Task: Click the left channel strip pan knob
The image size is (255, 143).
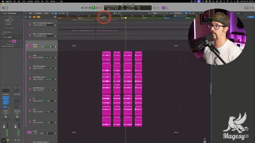Action: coord(6,117)
